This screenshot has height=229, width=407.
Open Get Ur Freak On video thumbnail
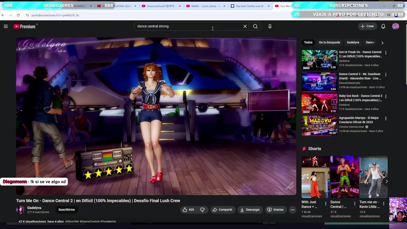319,59
